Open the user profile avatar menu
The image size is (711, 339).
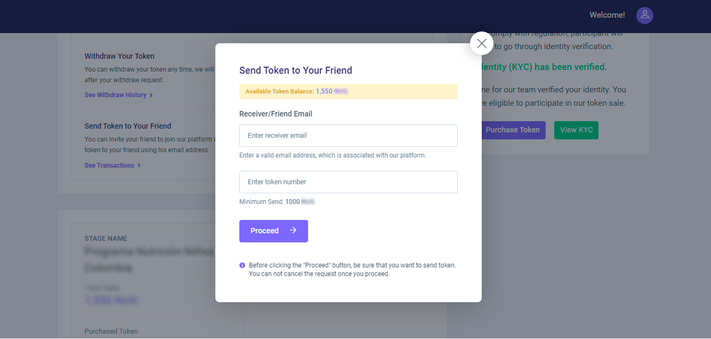point(644,15)
